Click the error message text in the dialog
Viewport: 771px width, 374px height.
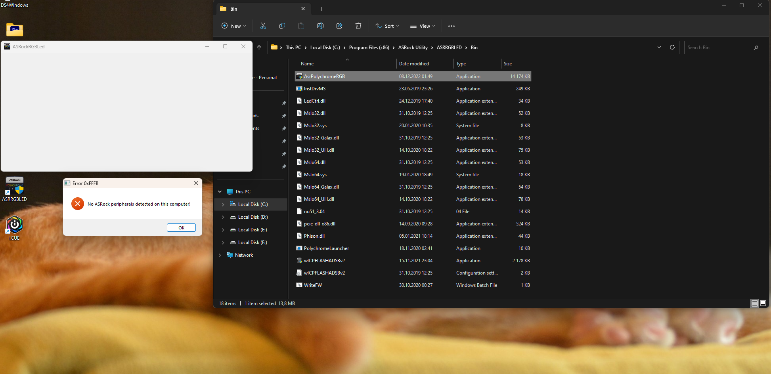(139, 204)
